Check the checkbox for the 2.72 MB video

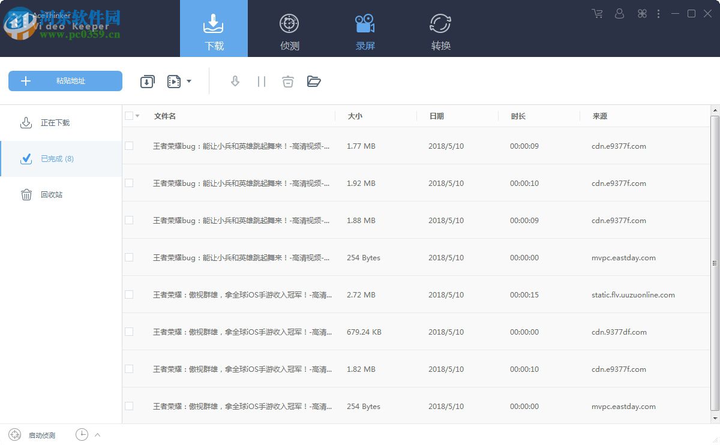[128, 294]
